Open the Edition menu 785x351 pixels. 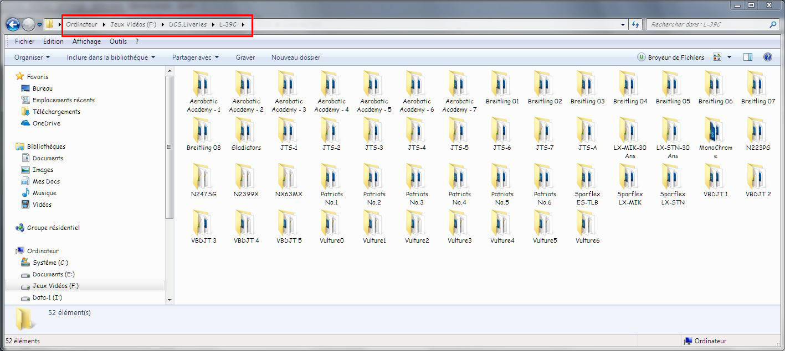coord(53,41)
